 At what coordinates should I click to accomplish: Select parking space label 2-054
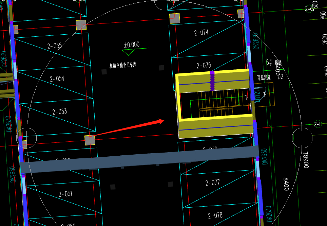(57, 79)
